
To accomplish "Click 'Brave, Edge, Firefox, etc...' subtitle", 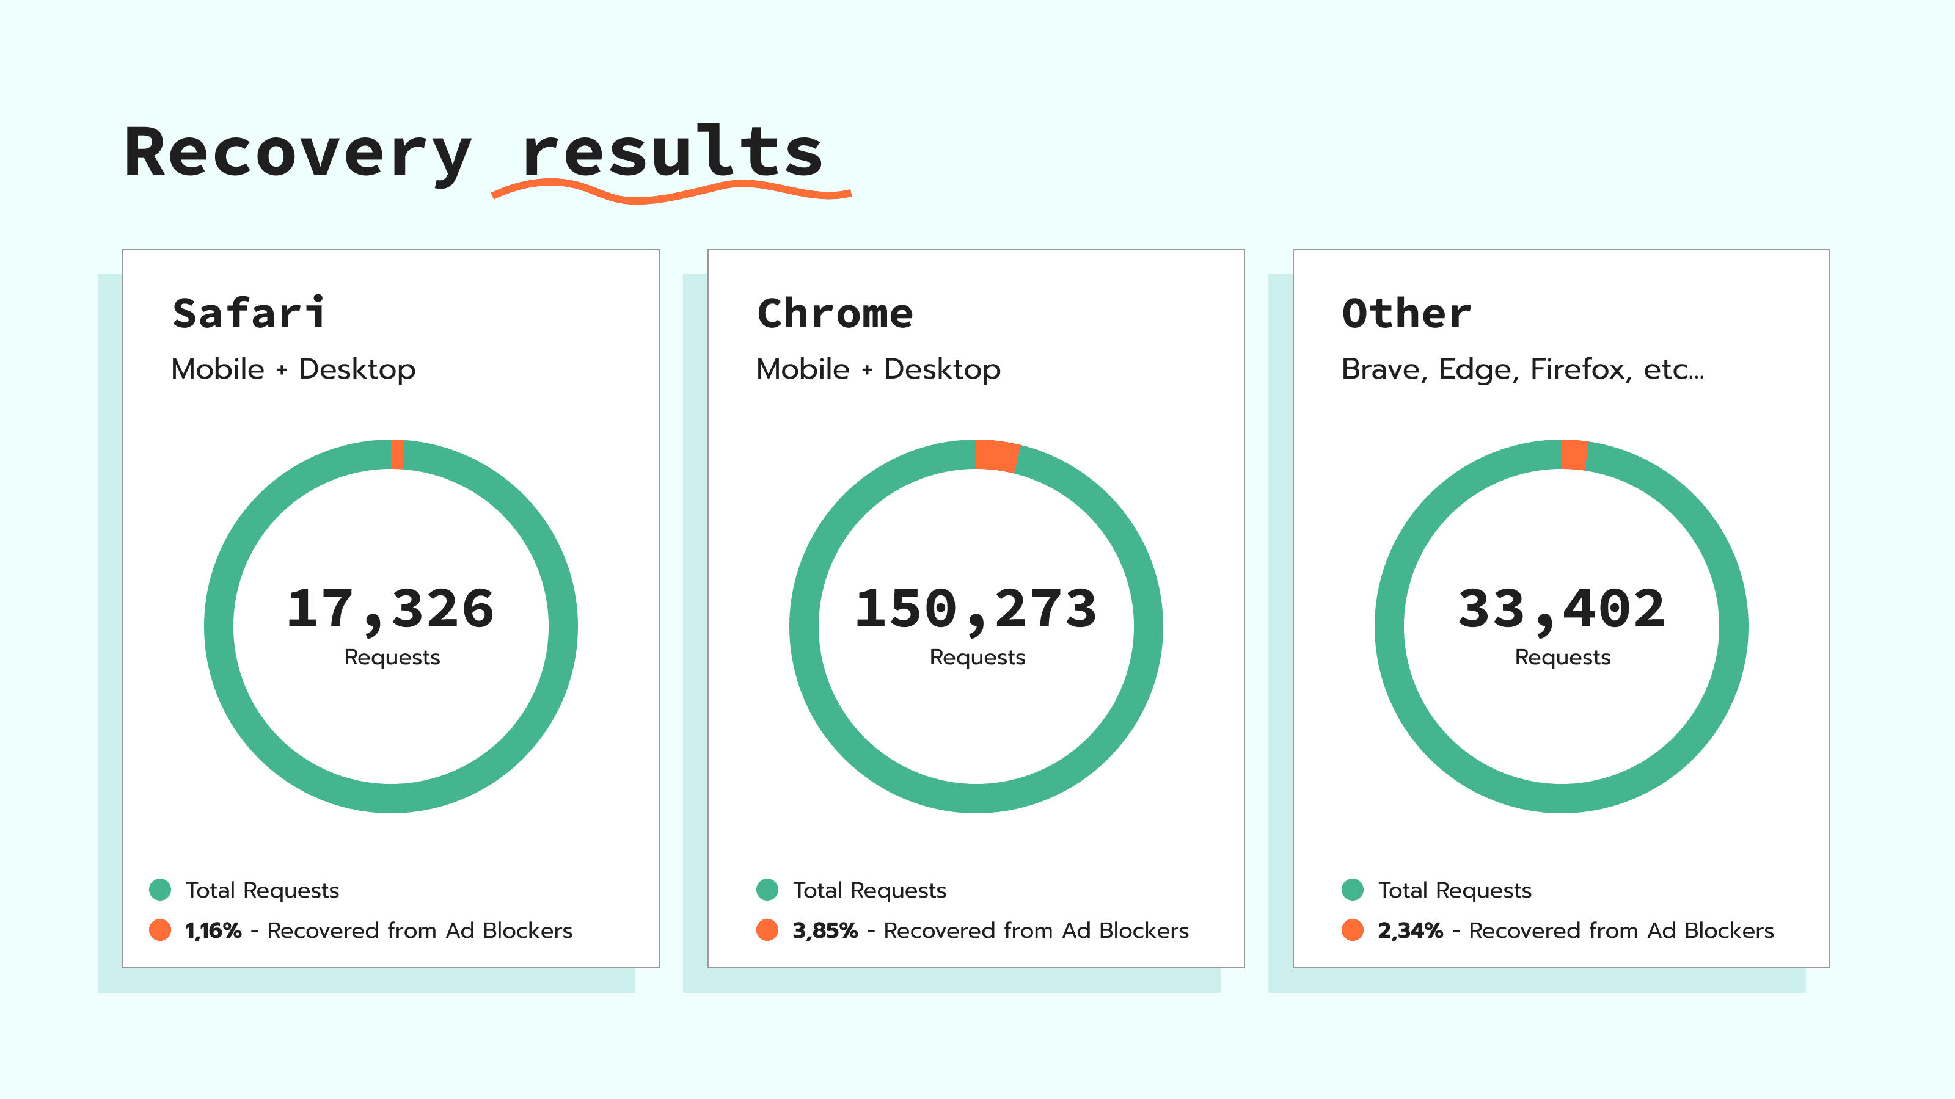I will [1522, 369].
